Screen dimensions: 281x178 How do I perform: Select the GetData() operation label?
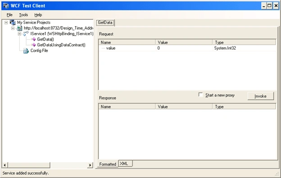click(x=45, y=39)
